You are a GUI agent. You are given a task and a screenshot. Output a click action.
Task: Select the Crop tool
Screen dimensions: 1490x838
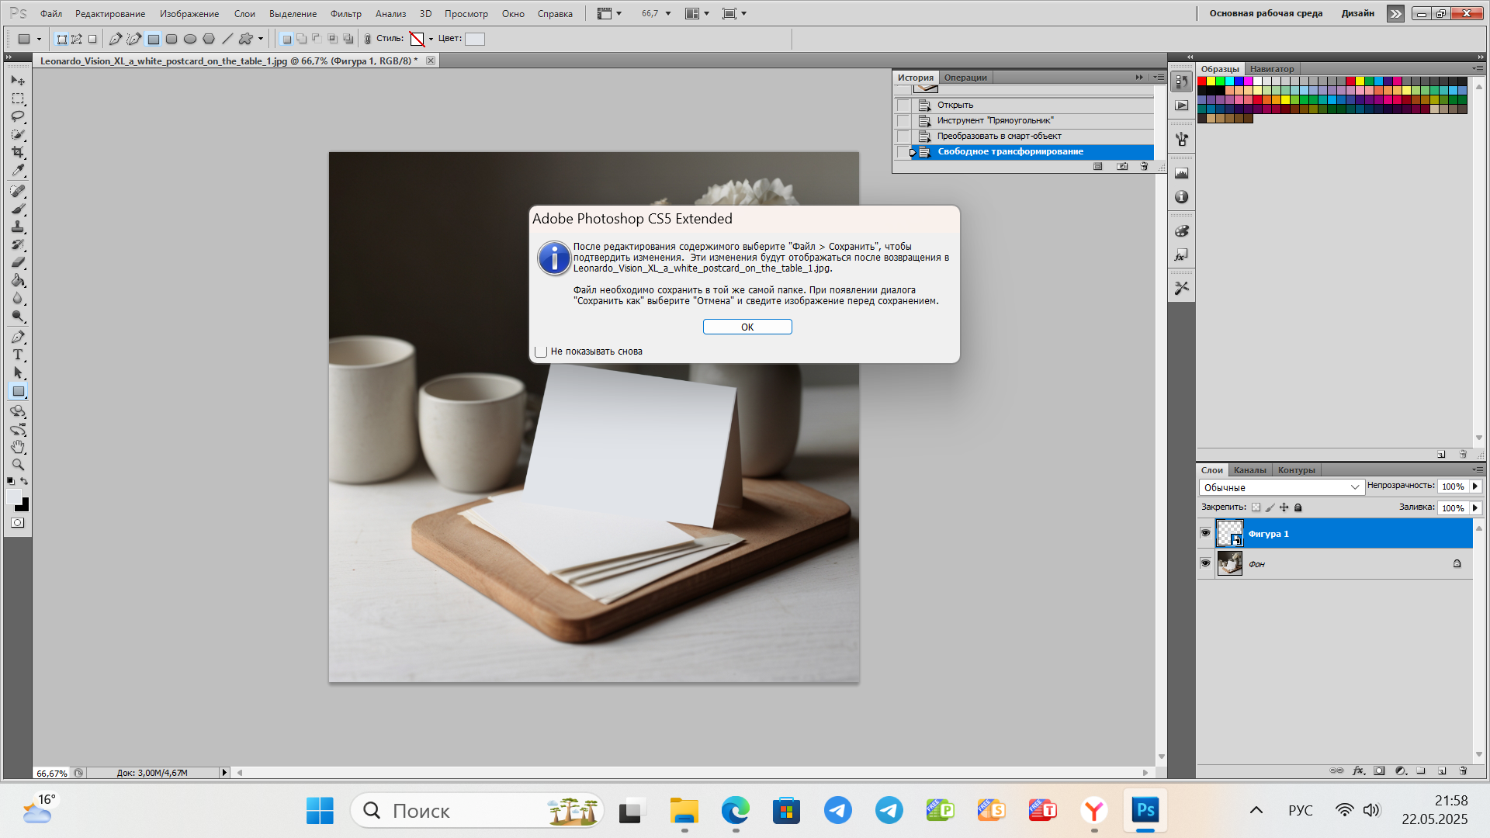[18, 152]
